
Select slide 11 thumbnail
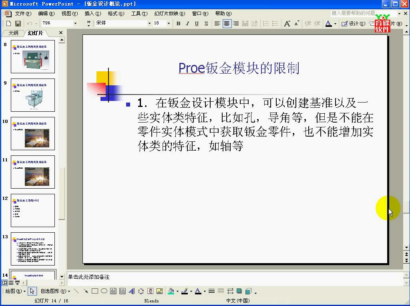[x=33, y=172]
